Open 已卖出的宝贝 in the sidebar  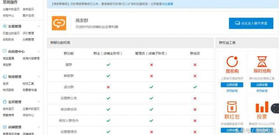(x=11, y=33)
